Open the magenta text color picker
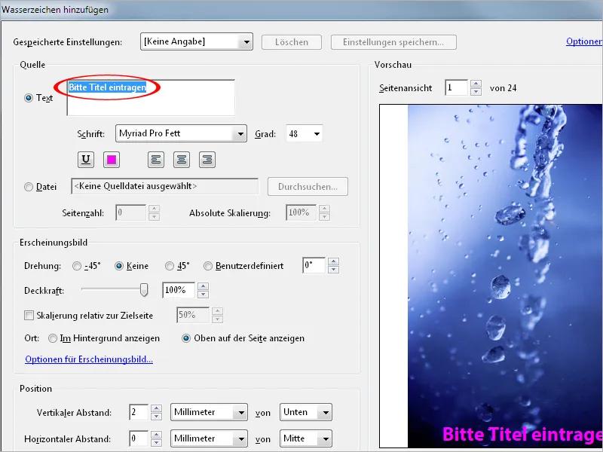This screenshot has height=452, width=603. pos(112,160)
